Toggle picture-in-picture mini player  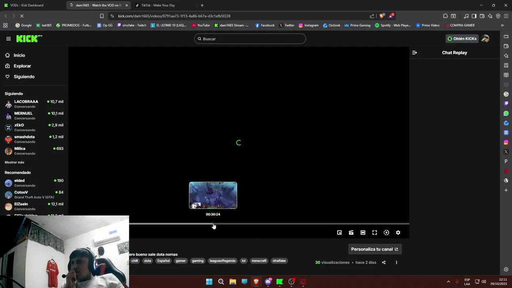[x=339, y=233]
